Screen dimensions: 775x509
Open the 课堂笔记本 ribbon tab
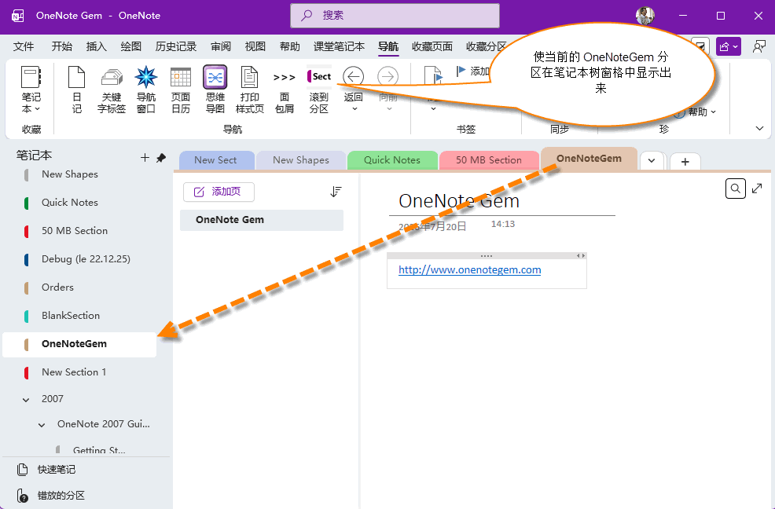coord(339,46)
